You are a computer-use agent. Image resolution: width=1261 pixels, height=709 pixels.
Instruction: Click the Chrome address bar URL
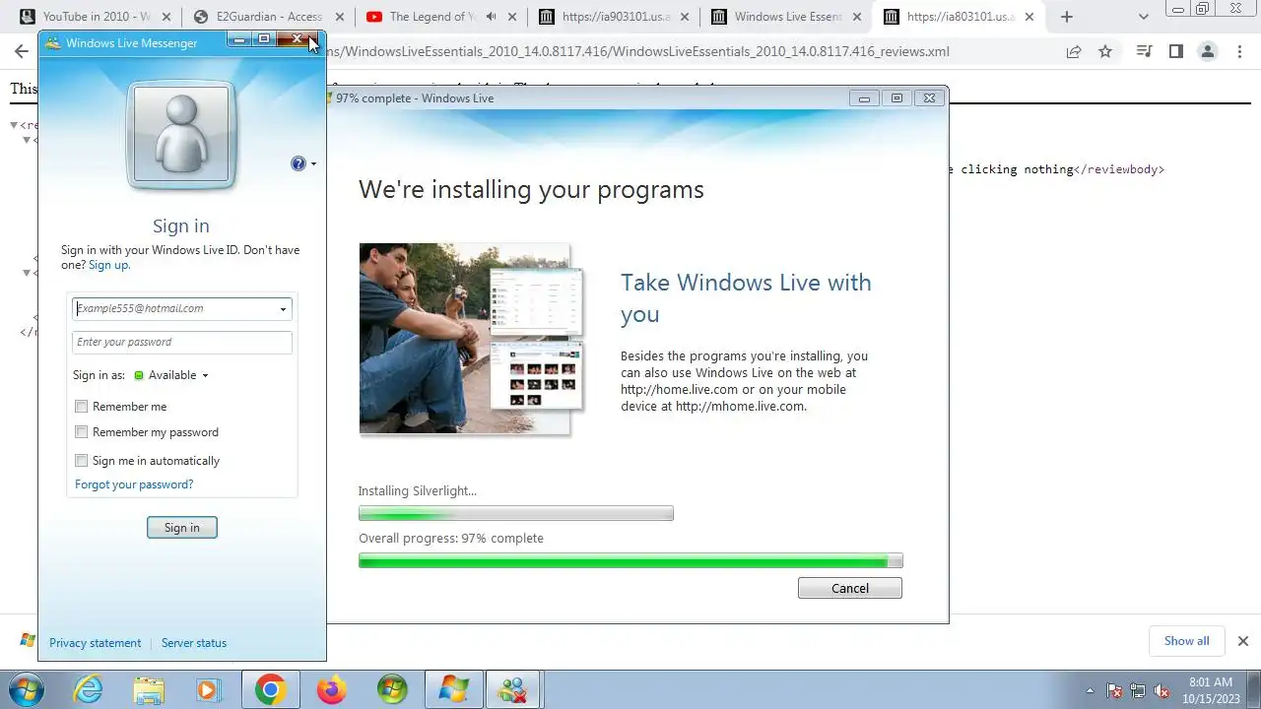[x=637, y=51]
